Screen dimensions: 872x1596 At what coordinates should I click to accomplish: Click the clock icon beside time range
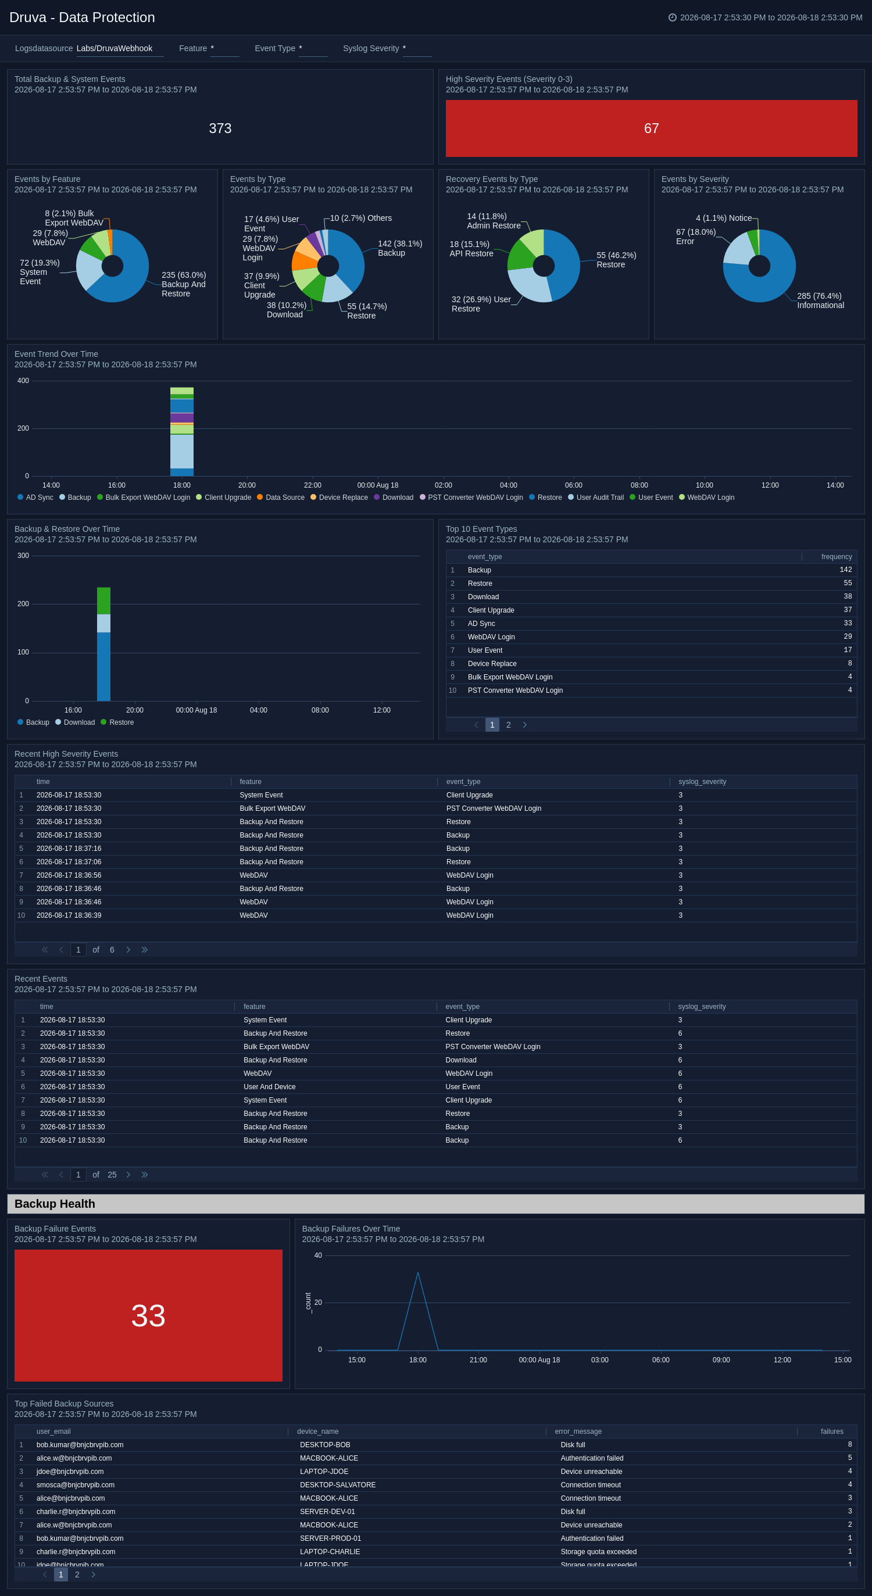(672, 17)
